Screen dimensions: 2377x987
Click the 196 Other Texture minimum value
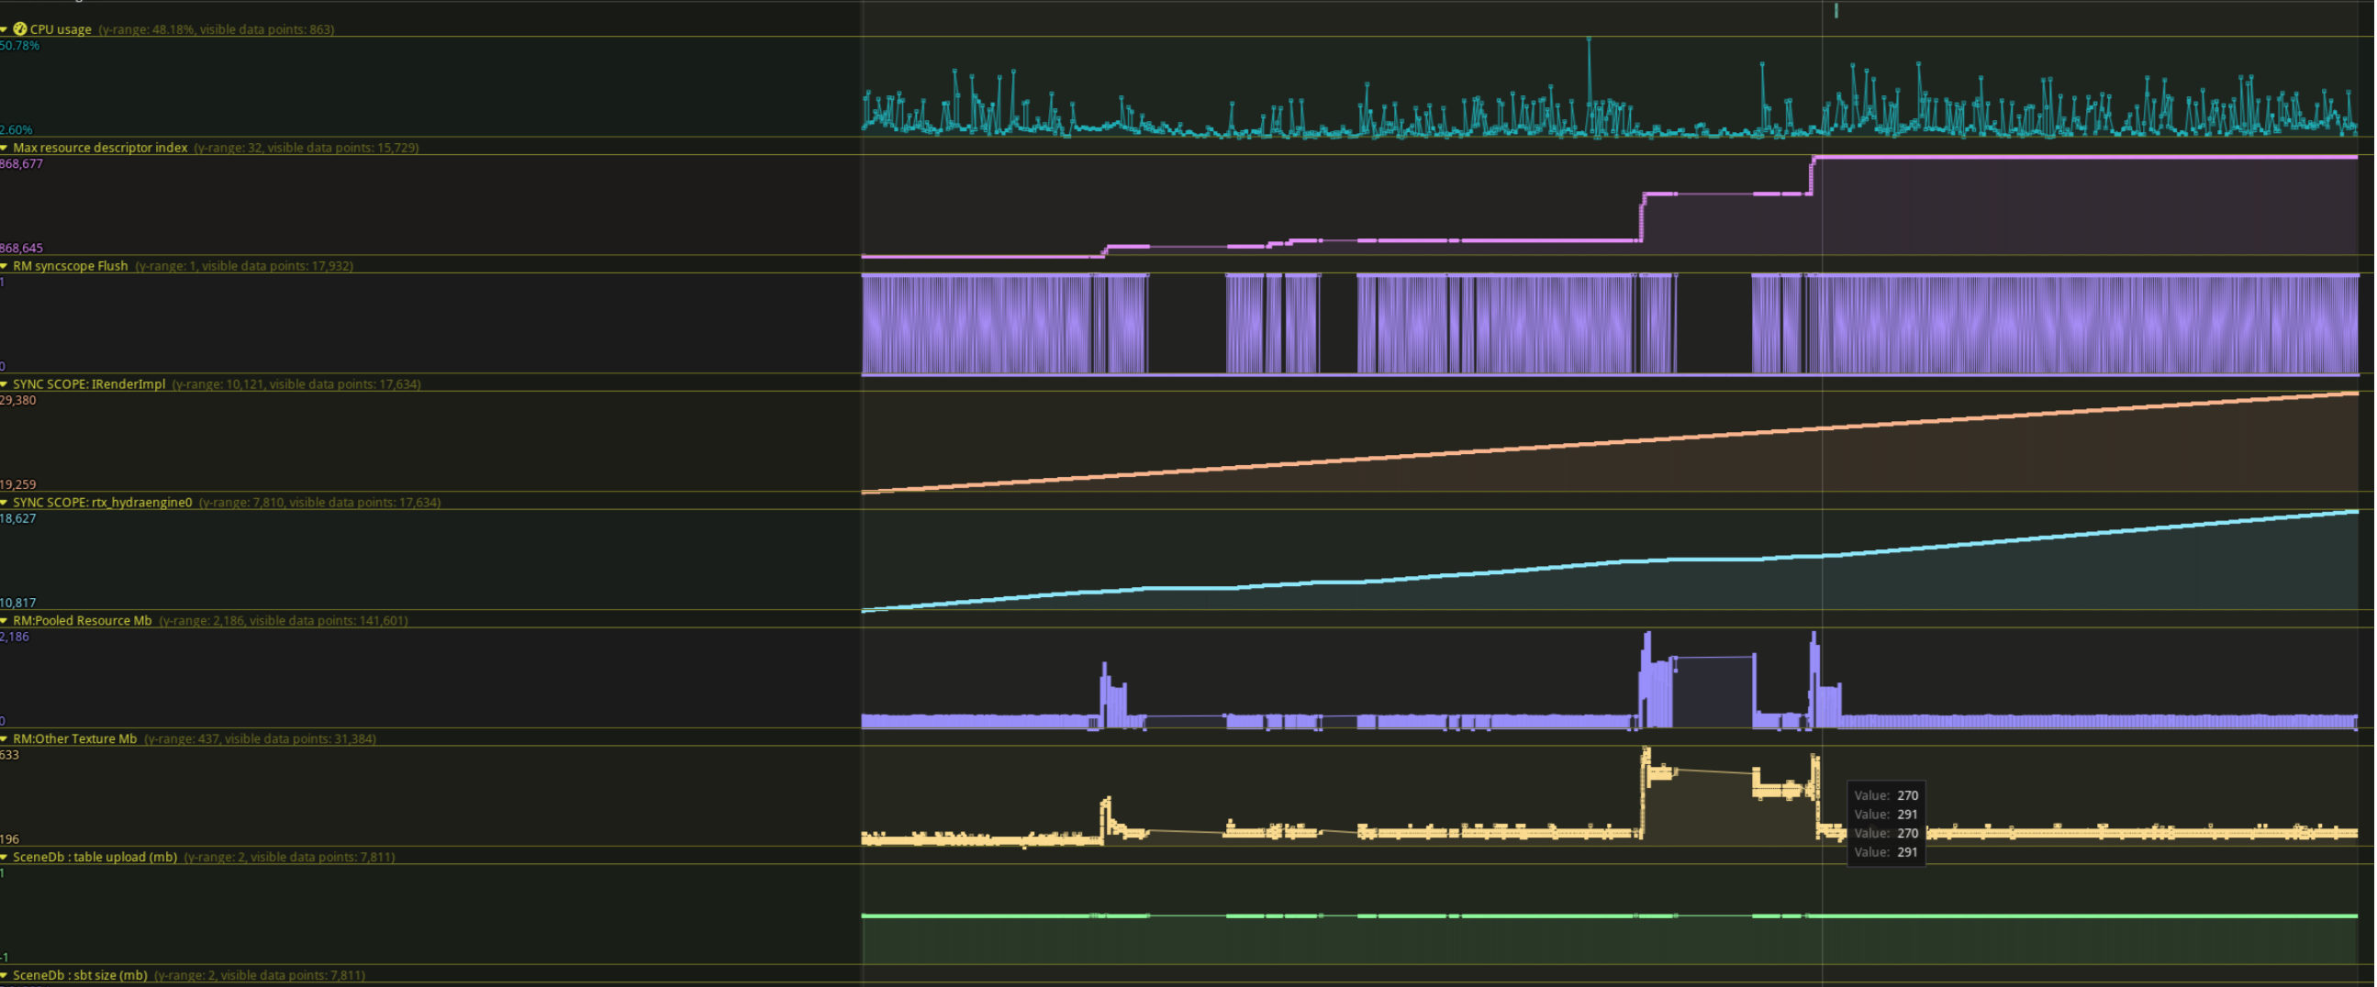point(9,839)
